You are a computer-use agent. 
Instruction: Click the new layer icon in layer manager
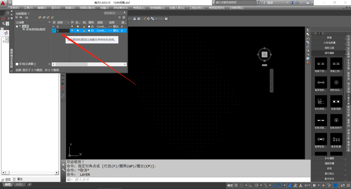[40, 18]
